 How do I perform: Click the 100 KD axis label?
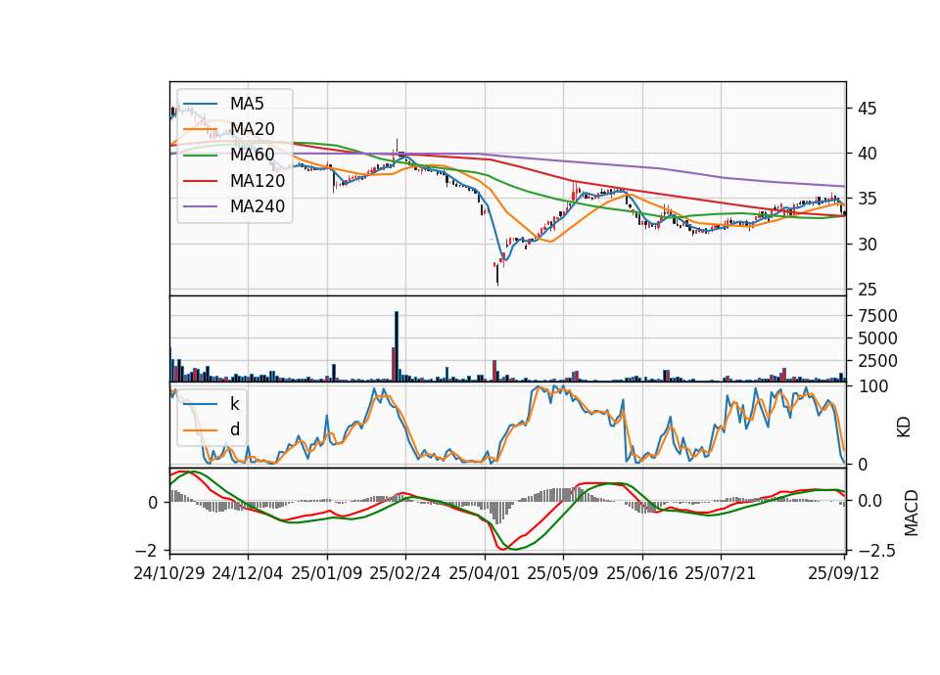873,387
